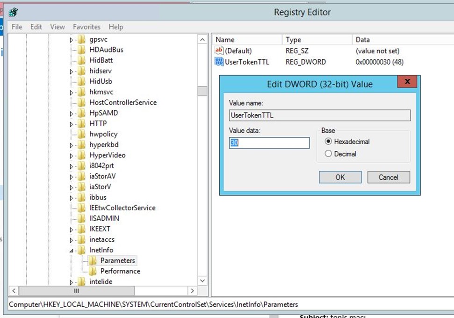
Task: Open the Edit menu
Action: (x=36, y=27)
